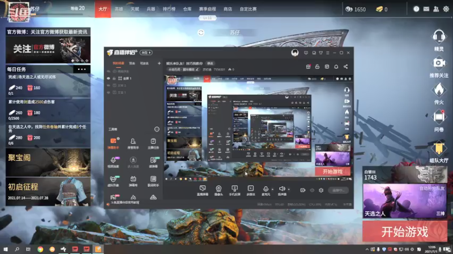Click the 麦克风 microphone icon
The width and height of the screenshot is (453, 254).
[x=266, y=190]
